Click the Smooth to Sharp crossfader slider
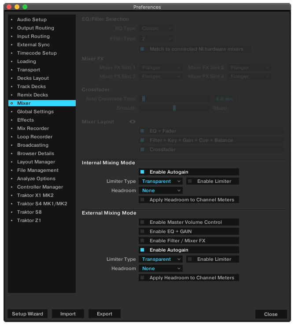The image size is (295, 326). 175,108
